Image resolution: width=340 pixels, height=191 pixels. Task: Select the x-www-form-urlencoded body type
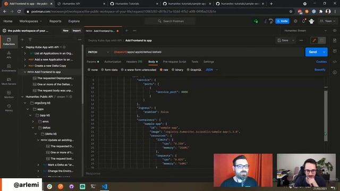138,70
